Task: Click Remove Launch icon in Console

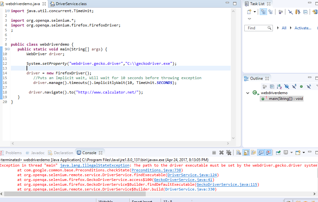Action: point(222,153)
